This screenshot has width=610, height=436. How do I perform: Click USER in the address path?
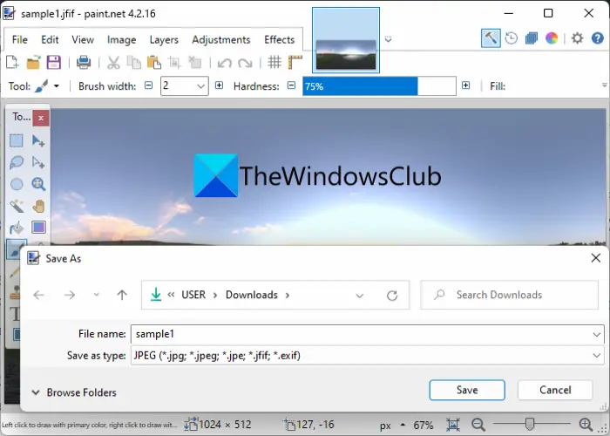(x=193, y=295)
